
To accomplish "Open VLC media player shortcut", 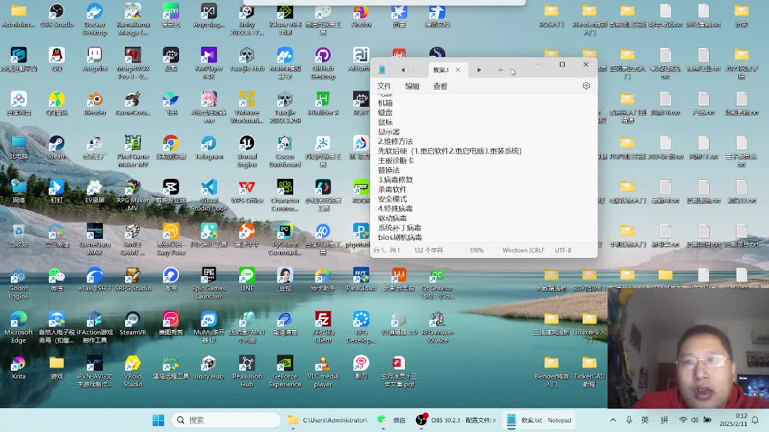I will [323, 371].
